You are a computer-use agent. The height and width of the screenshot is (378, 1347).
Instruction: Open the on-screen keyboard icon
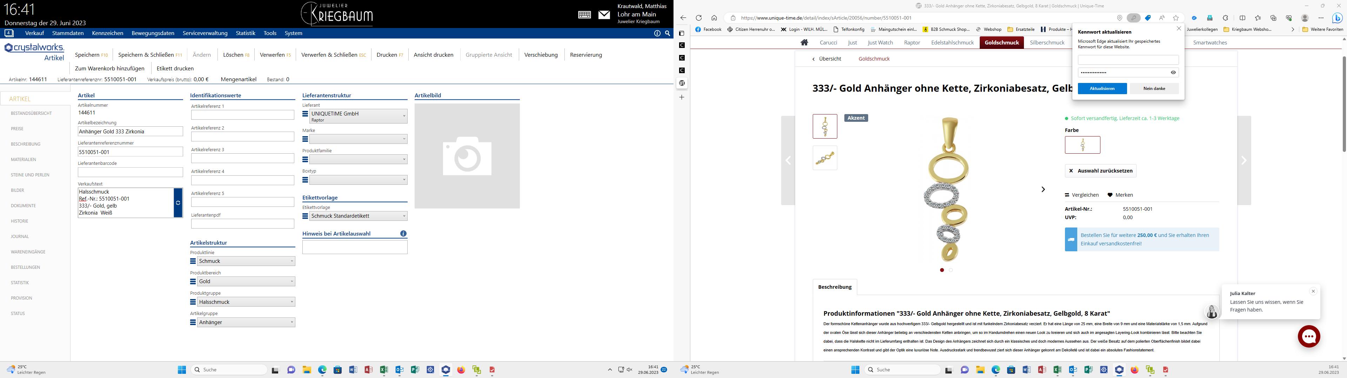[x=585, y=15]
